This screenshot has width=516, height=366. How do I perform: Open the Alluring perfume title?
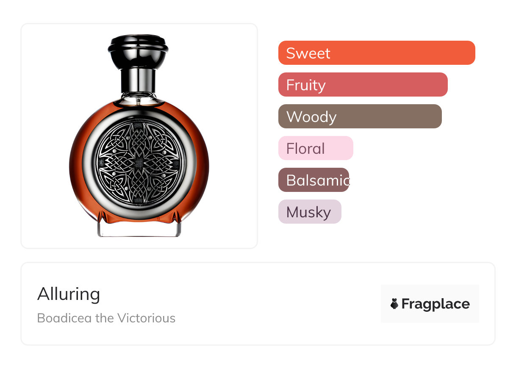click(69, 294)
